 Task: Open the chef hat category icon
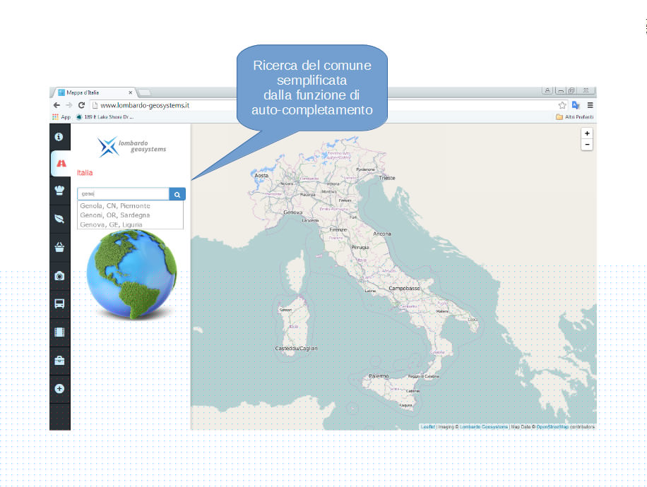click(59, 190)
